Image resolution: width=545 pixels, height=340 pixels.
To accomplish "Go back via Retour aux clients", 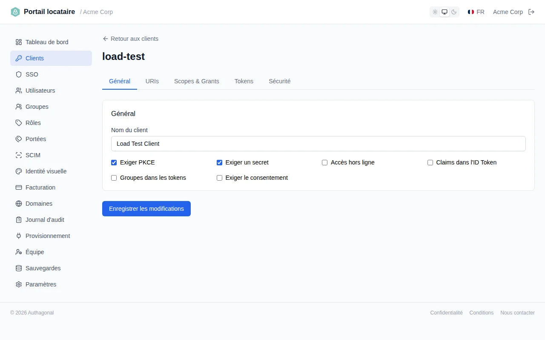I will [130, 39].
